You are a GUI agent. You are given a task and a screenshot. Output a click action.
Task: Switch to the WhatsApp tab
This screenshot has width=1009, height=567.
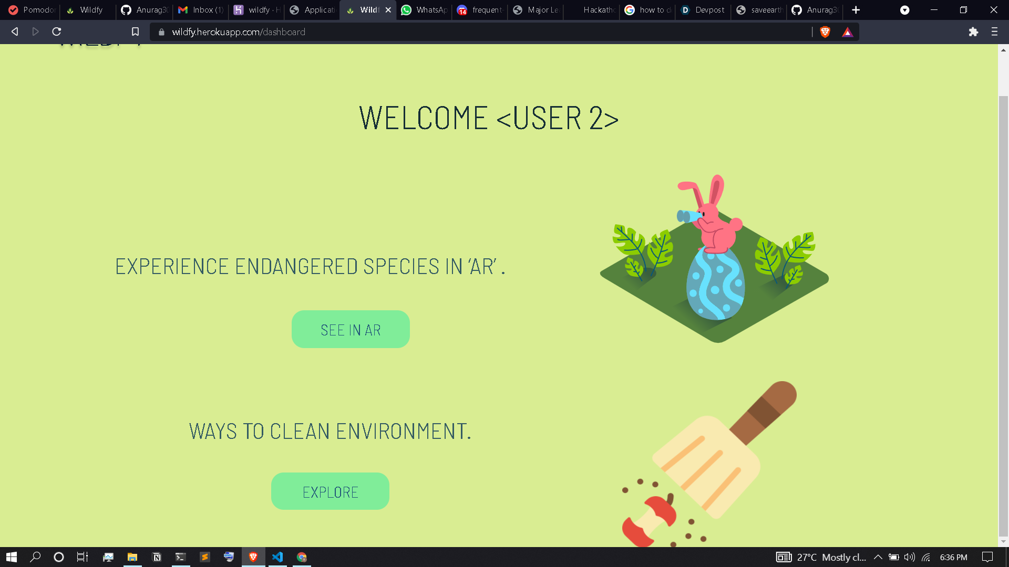tap(424, 10)
